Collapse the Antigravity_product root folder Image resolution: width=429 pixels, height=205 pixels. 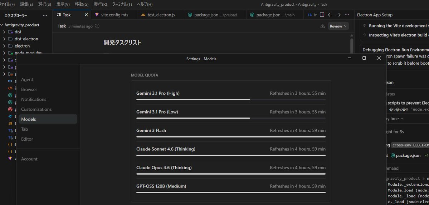click(x=2, y=25)
